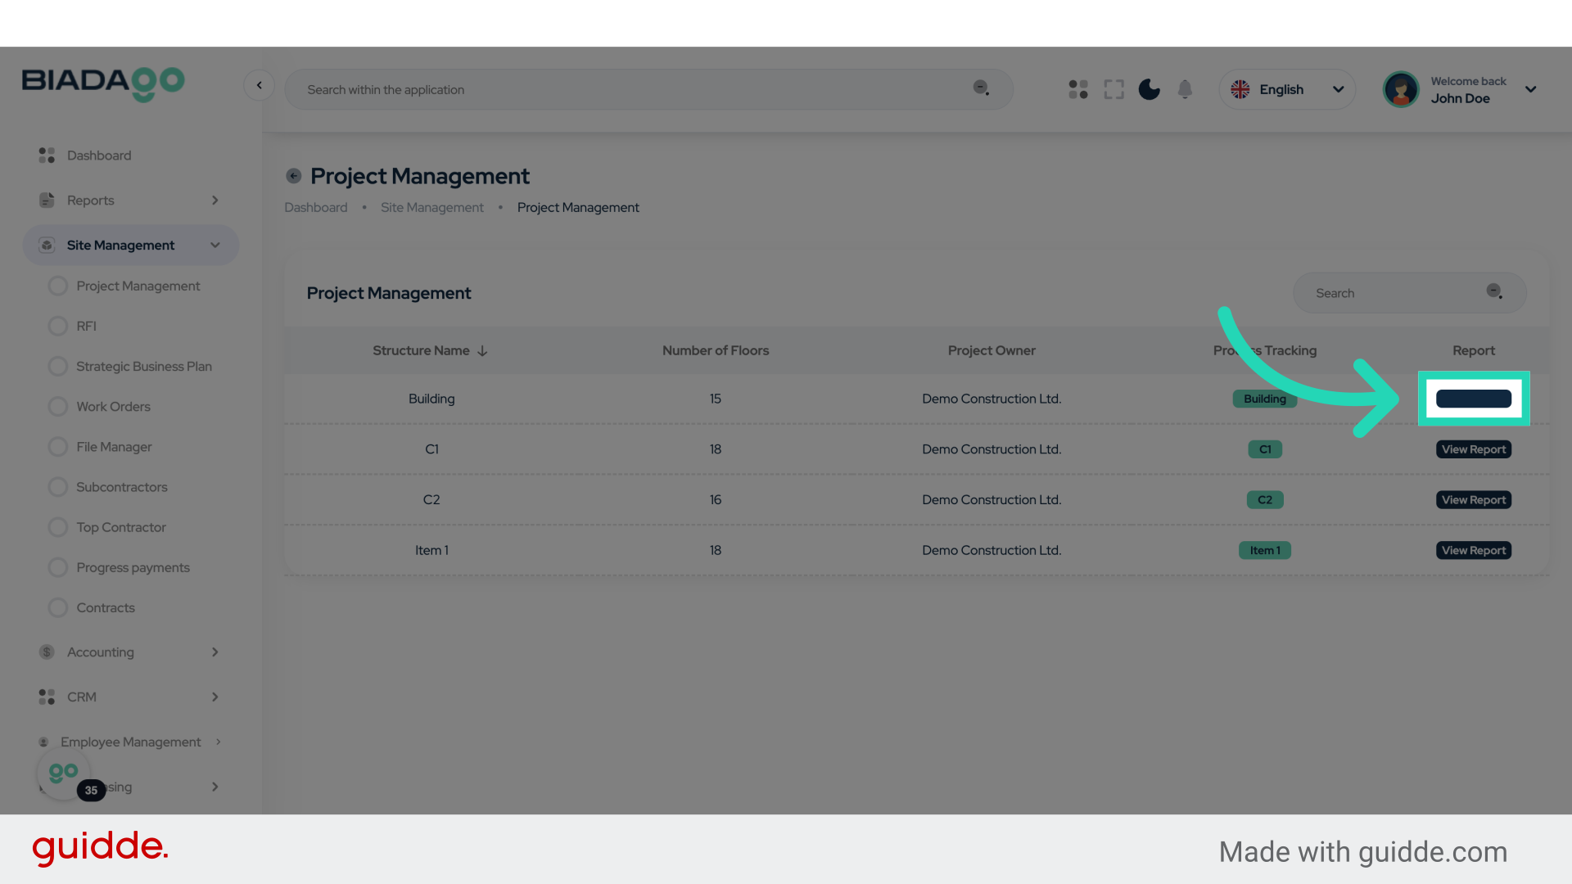Open floating go chat widget

64,773
